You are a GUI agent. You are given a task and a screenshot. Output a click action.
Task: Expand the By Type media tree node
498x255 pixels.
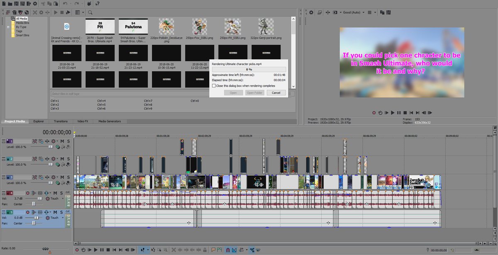pos(8,27)
